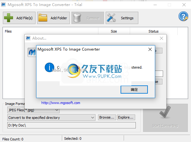Close the About dialog window

(161, 38)
